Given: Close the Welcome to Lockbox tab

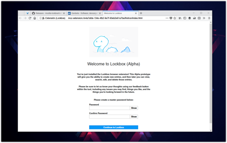Looking at the screenshot, I should 136,13.
